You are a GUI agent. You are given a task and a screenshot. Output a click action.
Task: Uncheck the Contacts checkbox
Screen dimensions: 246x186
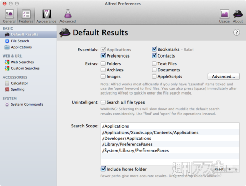(x=154, y=55)
